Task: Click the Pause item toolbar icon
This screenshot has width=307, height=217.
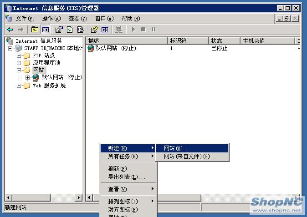Action: [153, 30]
